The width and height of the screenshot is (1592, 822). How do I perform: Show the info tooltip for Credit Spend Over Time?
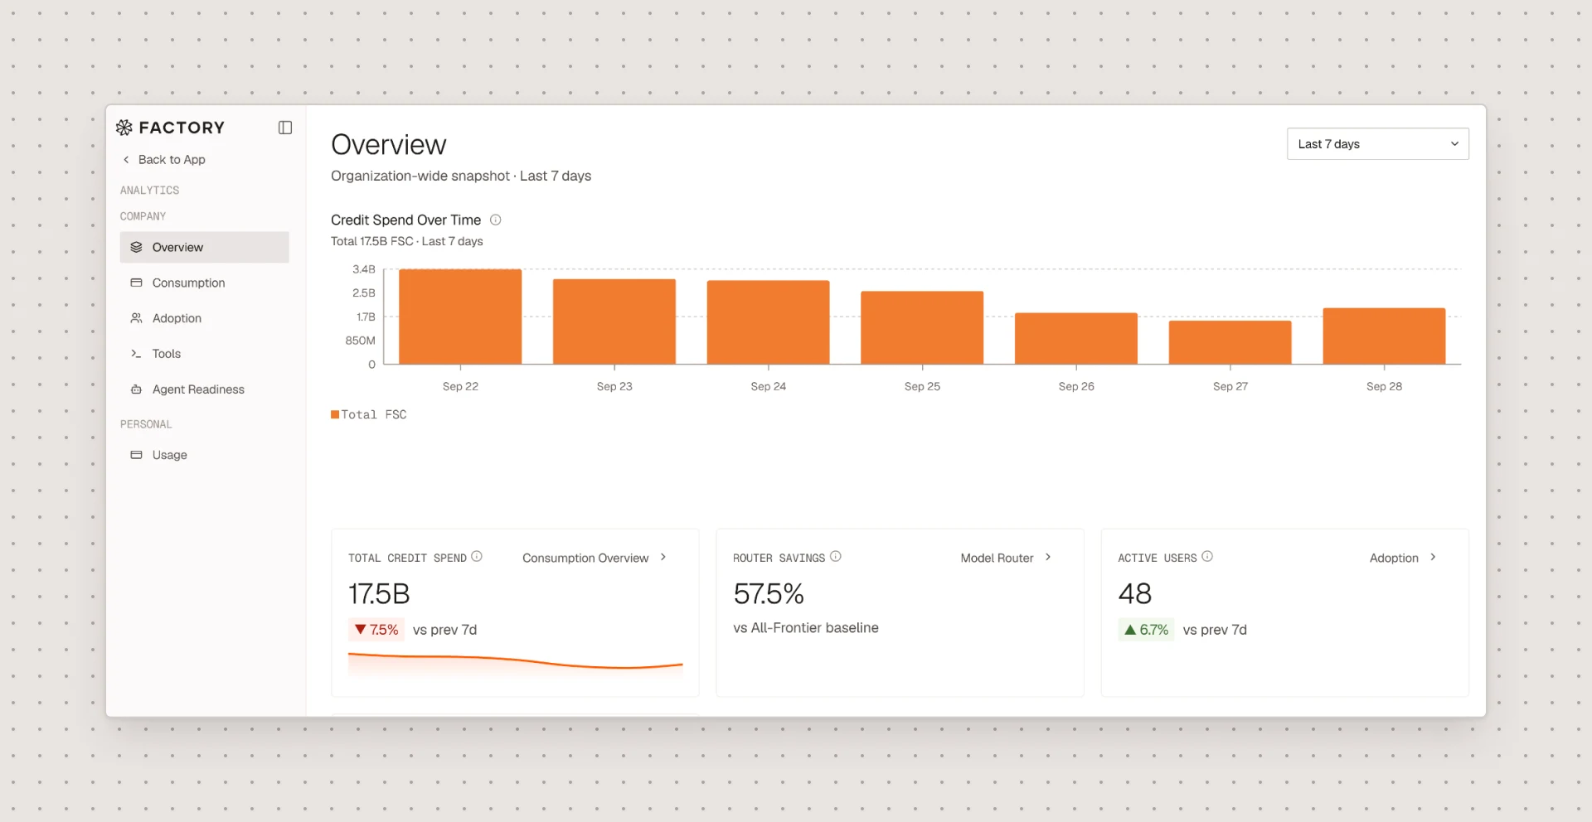(496, 220)
